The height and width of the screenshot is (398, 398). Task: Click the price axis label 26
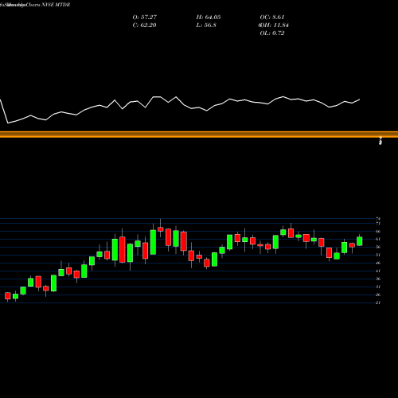[378, 295]
